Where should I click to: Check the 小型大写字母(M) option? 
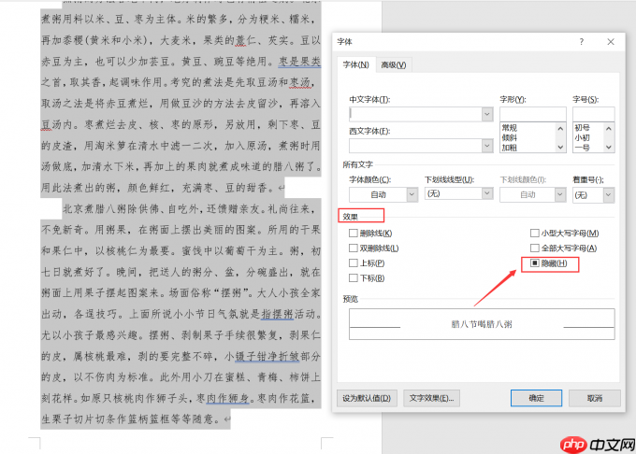coord(535,234)
